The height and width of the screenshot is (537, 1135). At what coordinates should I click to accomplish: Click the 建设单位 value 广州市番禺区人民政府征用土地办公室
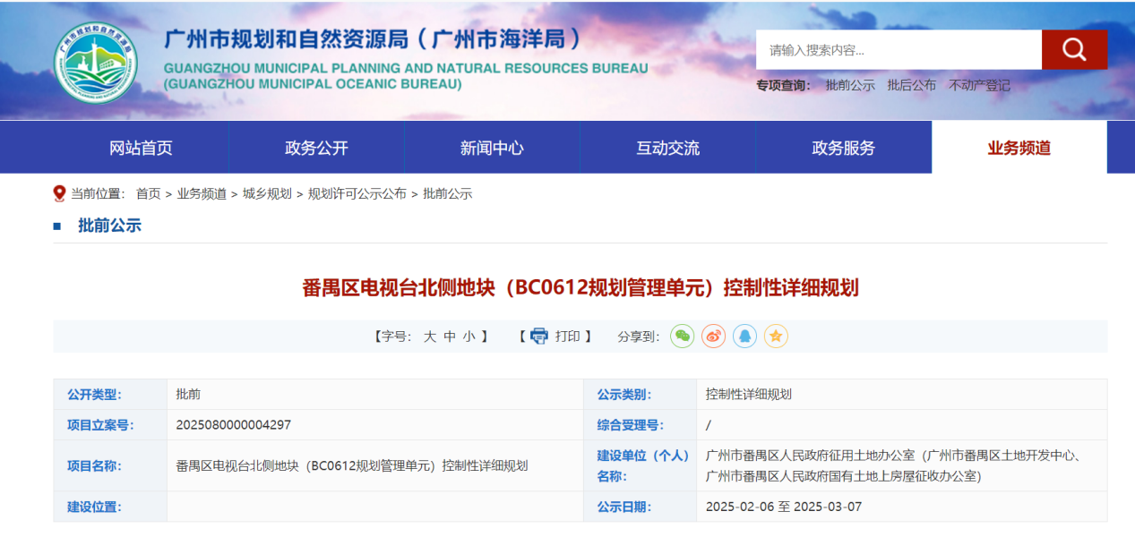point(893,465)
